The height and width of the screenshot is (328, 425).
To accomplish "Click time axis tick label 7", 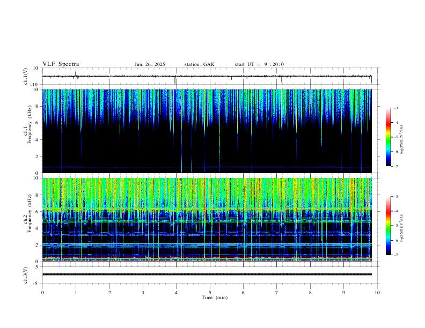I will point(277,293).
